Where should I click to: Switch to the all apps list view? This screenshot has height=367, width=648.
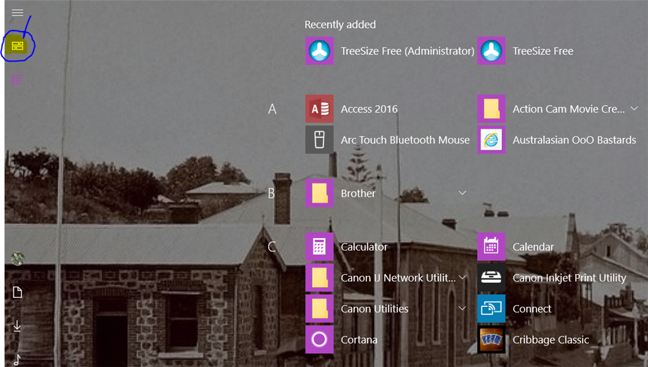point(17,79)
